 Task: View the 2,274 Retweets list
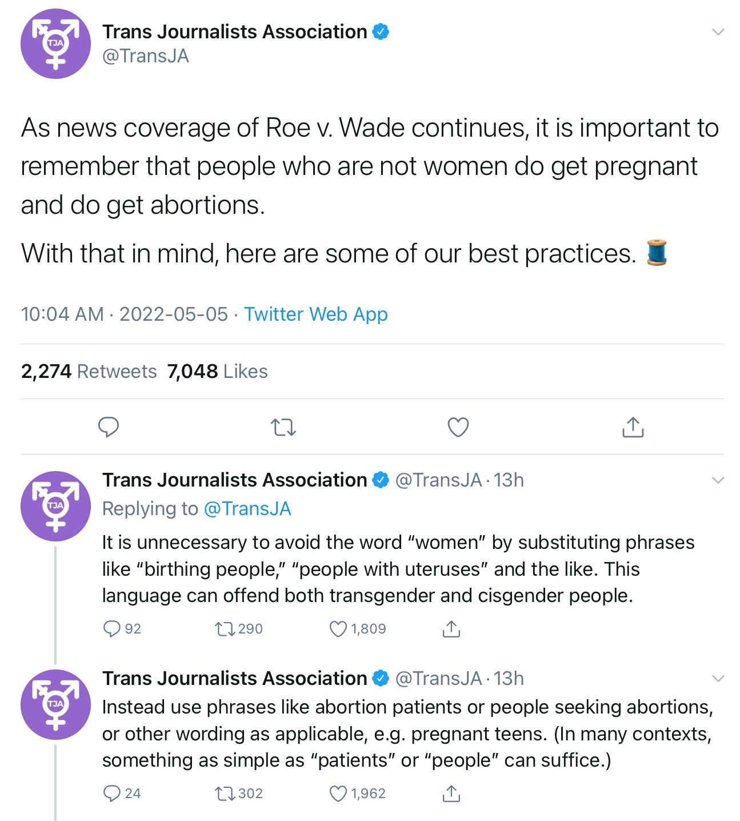tap(89, 371)
